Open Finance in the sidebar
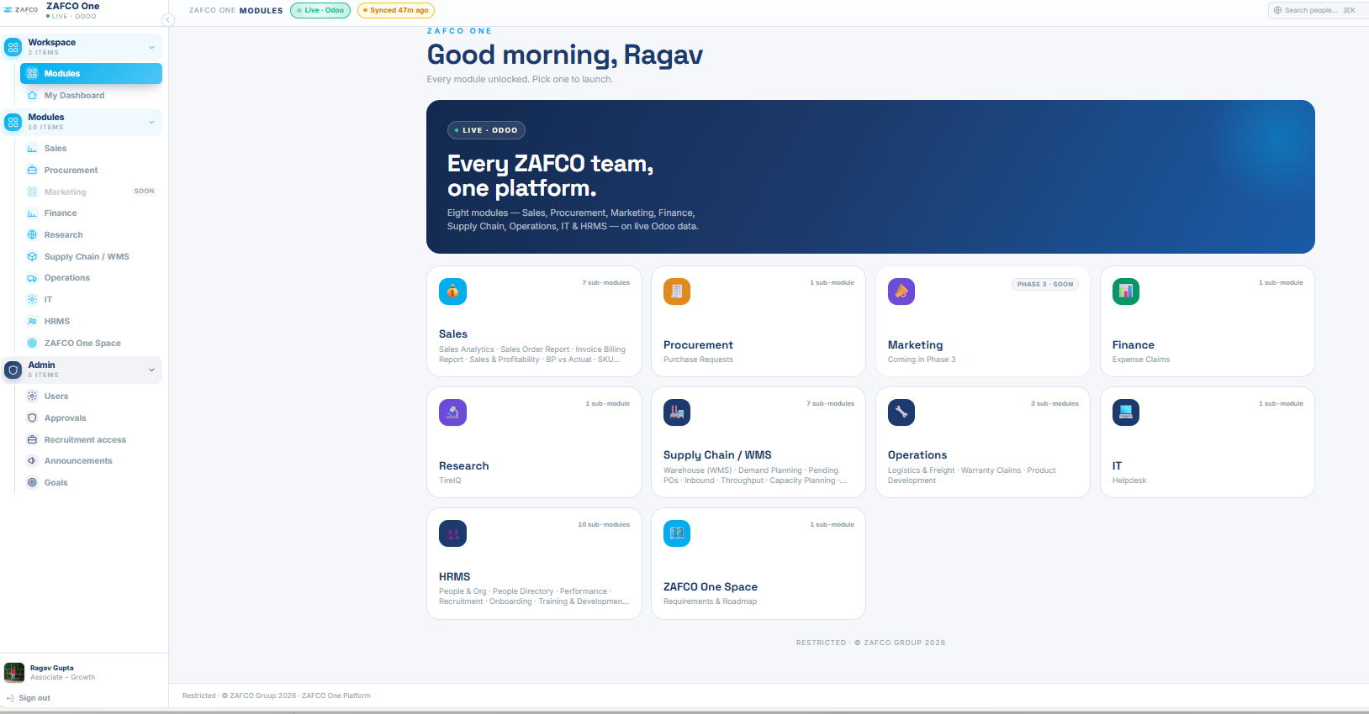The image size is (1369, 714). pyautogui.click(x=91, y=213)
